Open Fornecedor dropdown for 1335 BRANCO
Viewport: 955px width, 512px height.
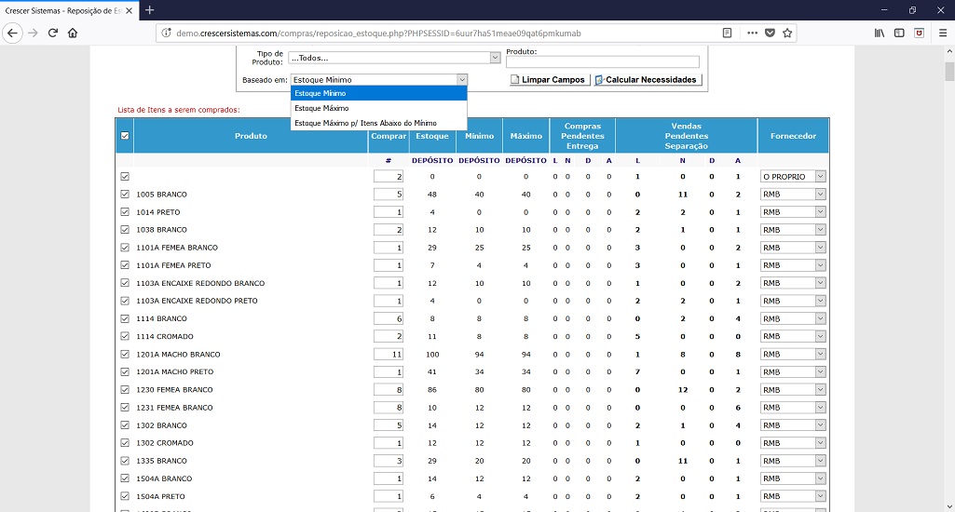[793, 461]
